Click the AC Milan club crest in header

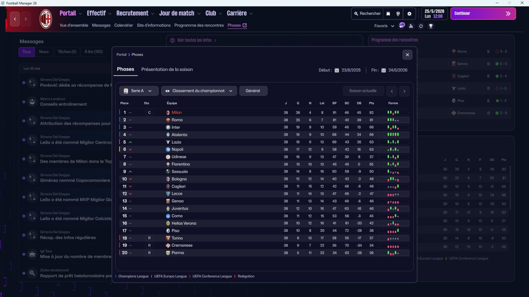[45, 19]
